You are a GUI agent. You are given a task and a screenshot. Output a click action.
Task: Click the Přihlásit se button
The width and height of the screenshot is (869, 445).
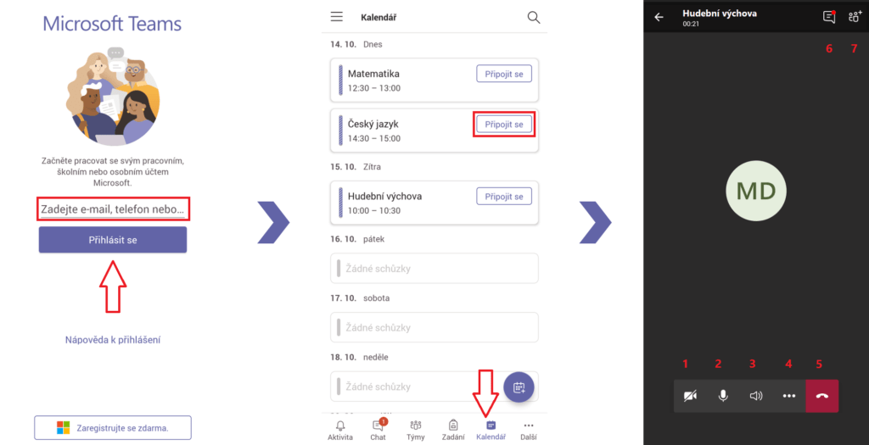click(x=113, y=240)
